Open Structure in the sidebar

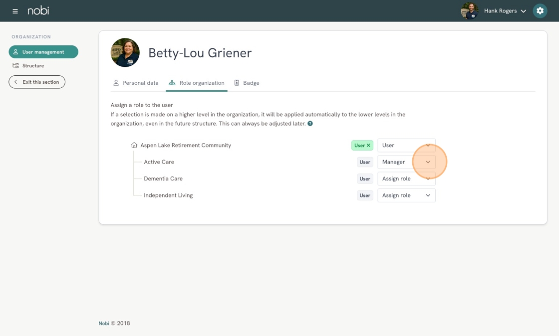tap(33, 66)
